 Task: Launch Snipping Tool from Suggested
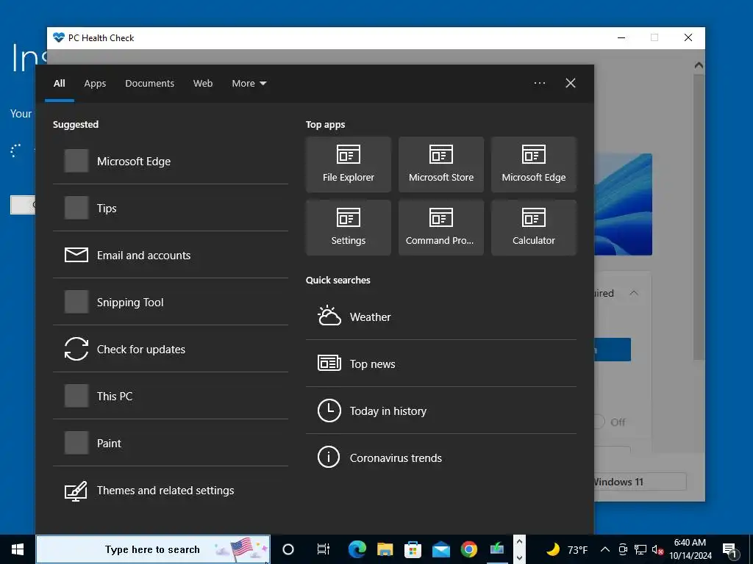[171, 302]
